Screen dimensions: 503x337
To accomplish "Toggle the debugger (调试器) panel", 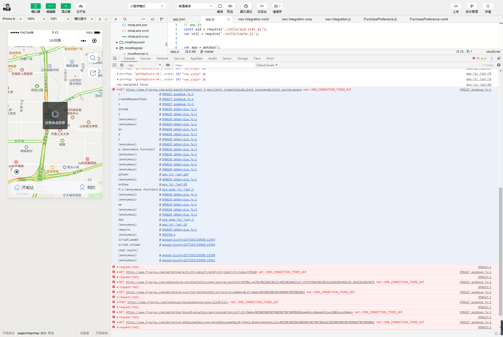I will click(x=66, y=6).
